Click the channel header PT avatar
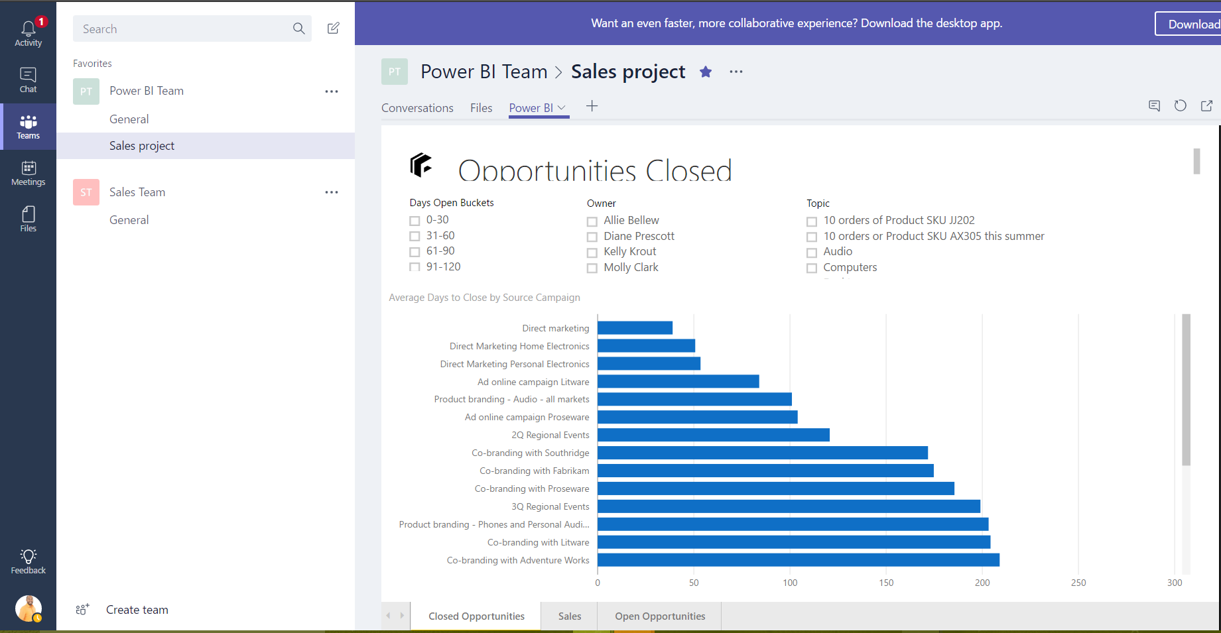 click(395, 72)
